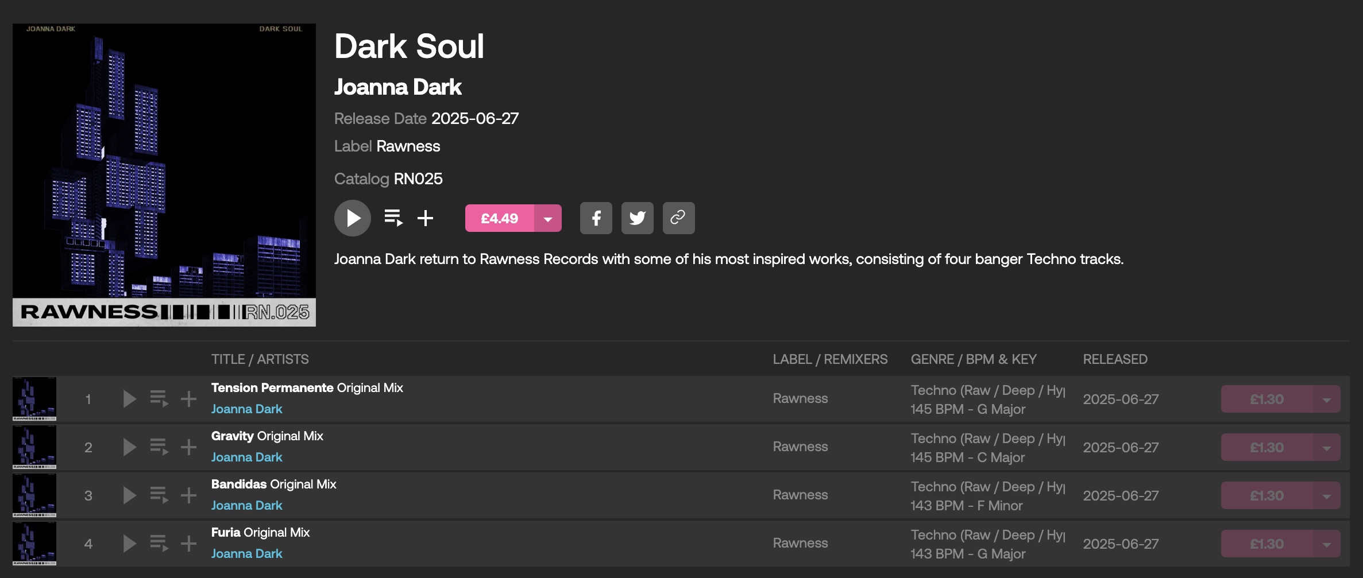The width and height of the screenshot is (1363, 578).
Task: Add the Dark Soul release to queue
Action: (393, 218)
